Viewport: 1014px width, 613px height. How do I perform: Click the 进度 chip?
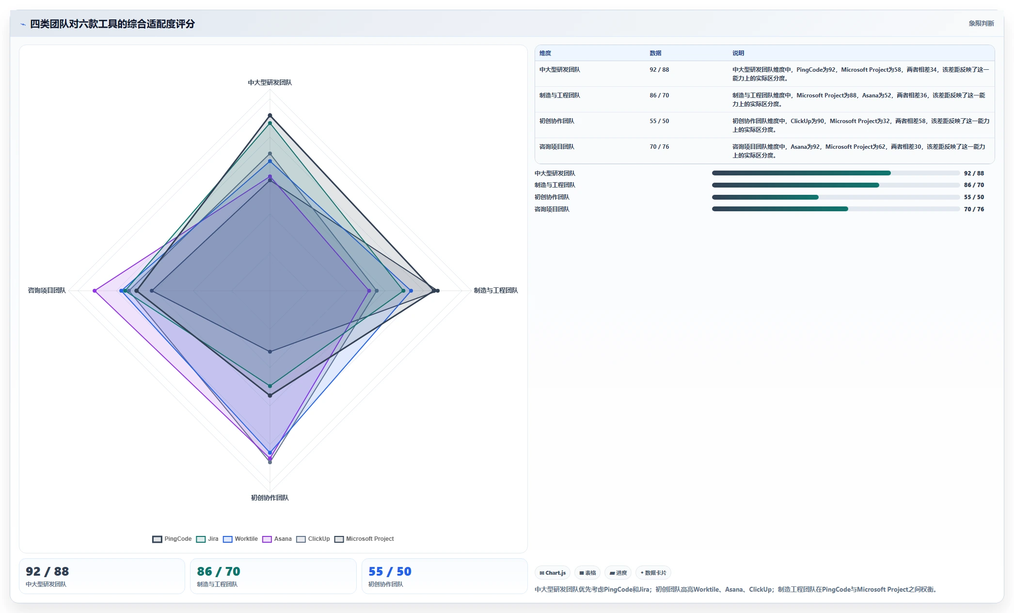point(618,573)
